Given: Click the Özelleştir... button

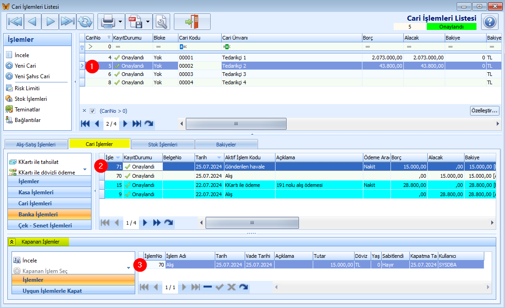Looking at the screenshot, I should 485,110.
